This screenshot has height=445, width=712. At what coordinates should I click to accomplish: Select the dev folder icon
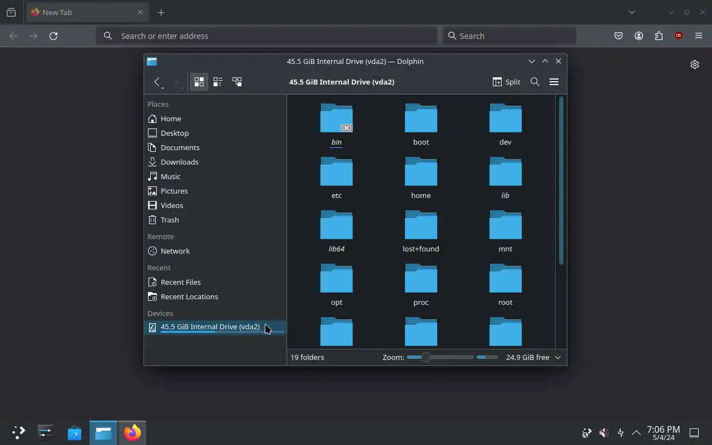click(506, 118)
